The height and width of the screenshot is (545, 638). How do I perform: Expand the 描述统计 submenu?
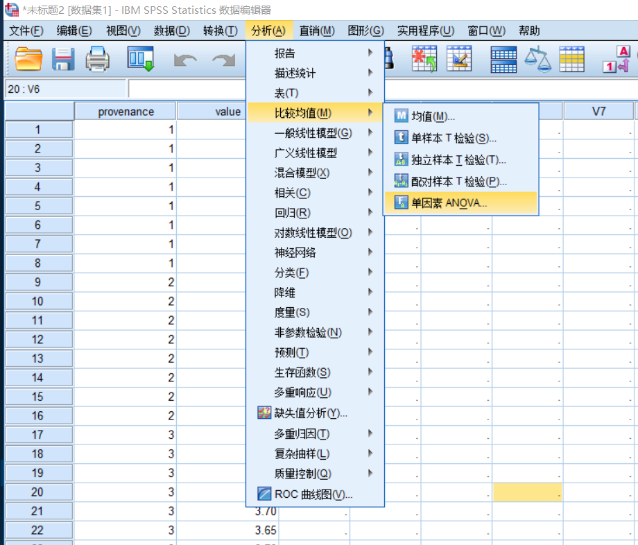[x=316, y=73]
